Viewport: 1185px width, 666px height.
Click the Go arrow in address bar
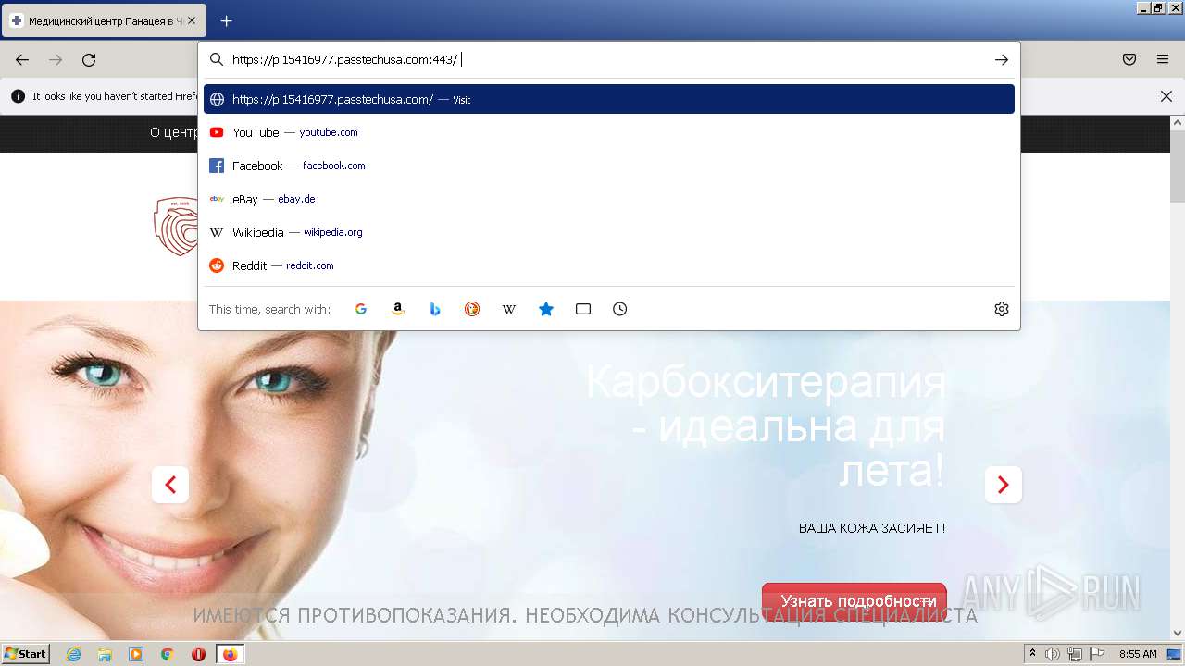click(1002, 59)
